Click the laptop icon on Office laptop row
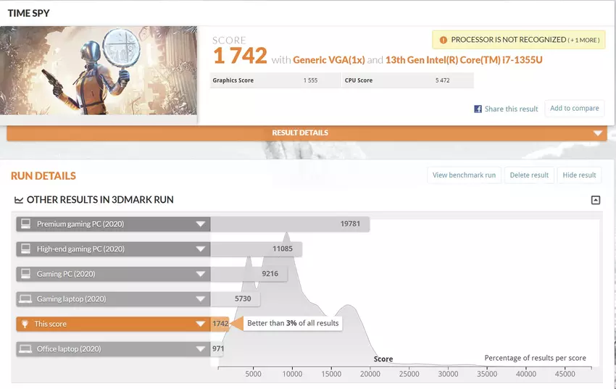This screenshot has height=389, width=616. coord(25,349)
